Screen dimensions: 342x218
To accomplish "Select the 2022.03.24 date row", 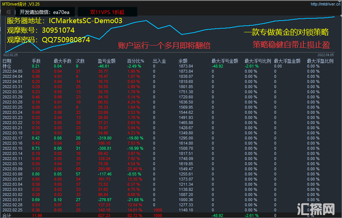I will coord(12,112).
